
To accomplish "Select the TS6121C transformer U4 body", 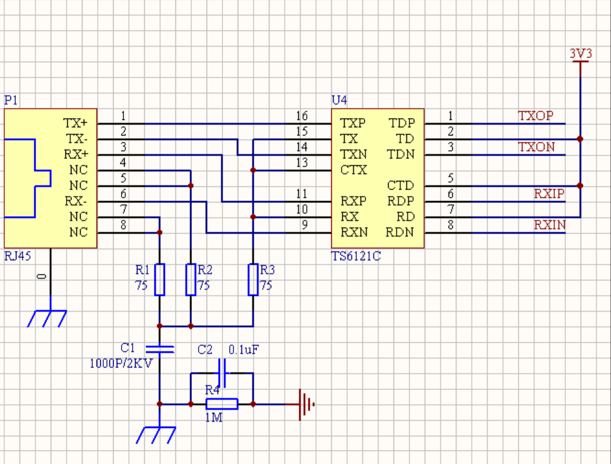I will coord(378,178).
